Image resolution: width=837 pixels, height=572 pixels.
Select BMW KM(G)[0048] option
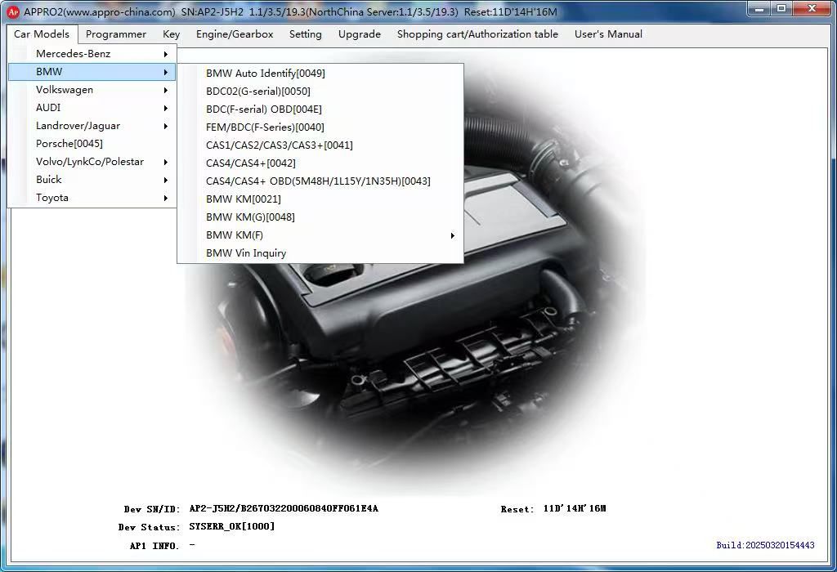pyautogui.click(x=250, y=217)
